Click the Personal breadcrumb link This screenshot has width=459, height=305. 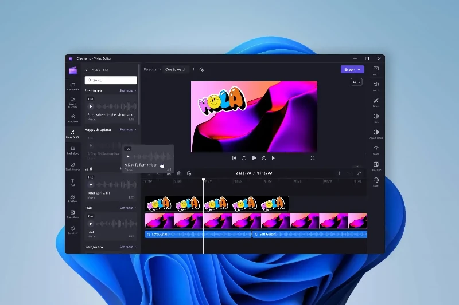tap(150, 69)
